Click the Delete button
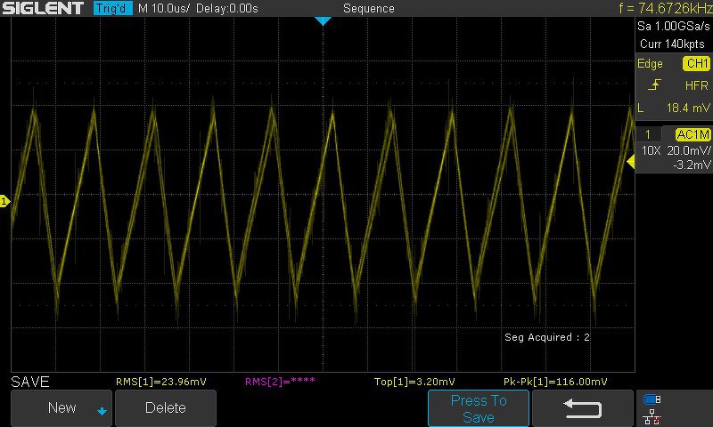This screenshot has height=427, width=713. coord(166,407)
